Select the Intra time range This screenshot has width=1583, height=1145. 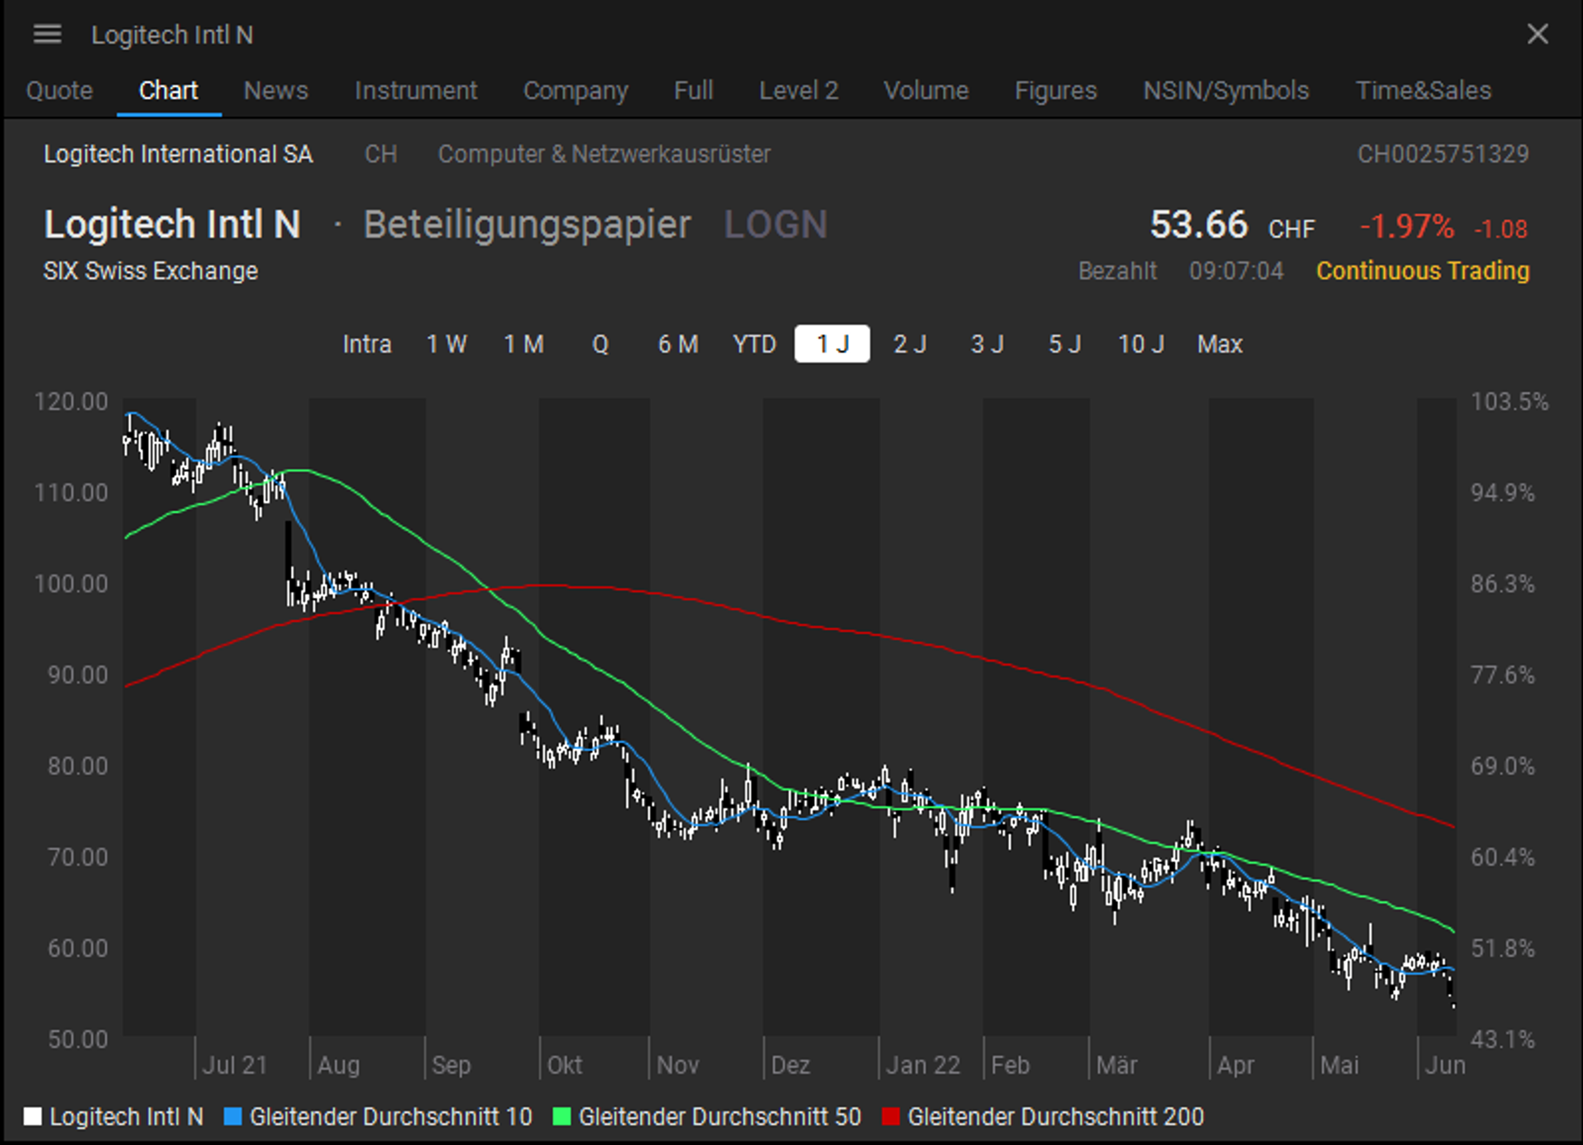[x=367, y=344]
